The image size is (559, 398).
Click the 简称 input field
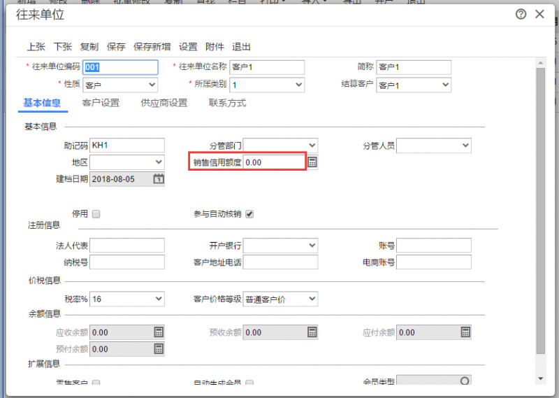414,67
